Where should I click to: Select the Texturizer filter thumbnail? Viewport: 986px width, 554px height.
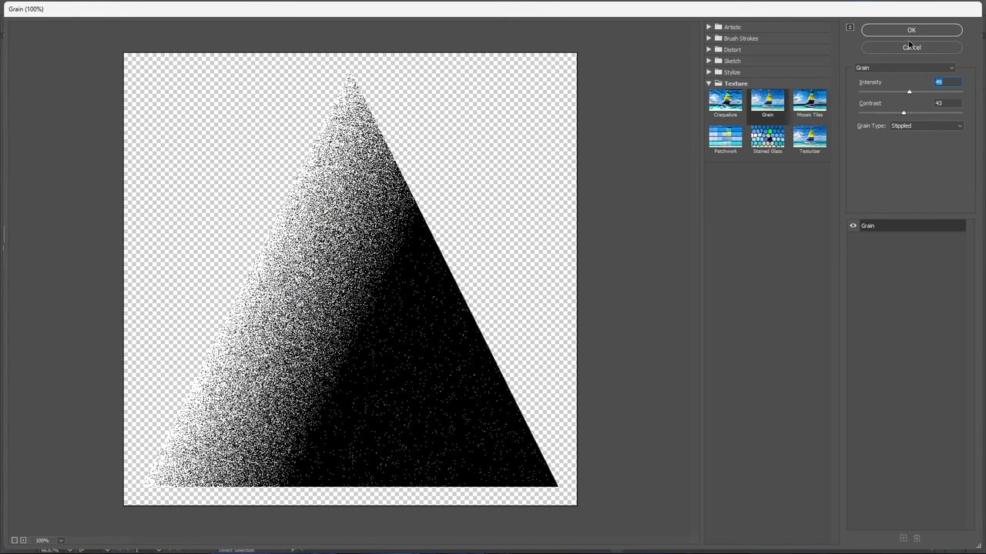click(x=810, y=136)
